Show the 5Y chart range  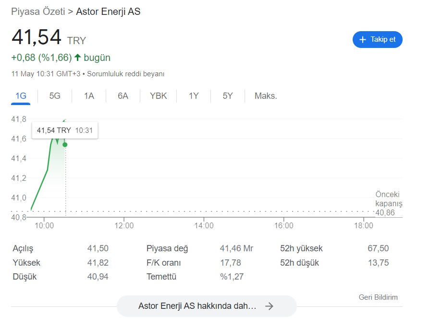click(x=228, y=96)
